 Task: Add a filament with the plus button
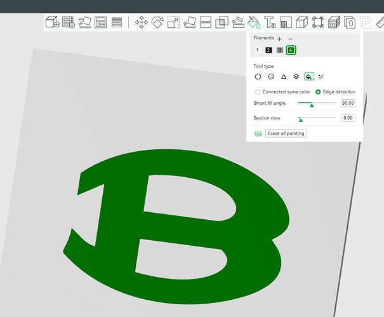[x=279, y=39]
